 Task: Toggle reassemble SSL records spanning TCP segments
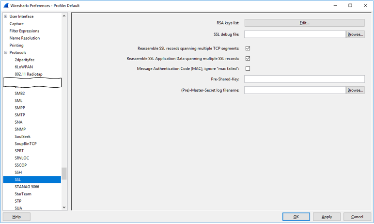[x=248, y=48]
